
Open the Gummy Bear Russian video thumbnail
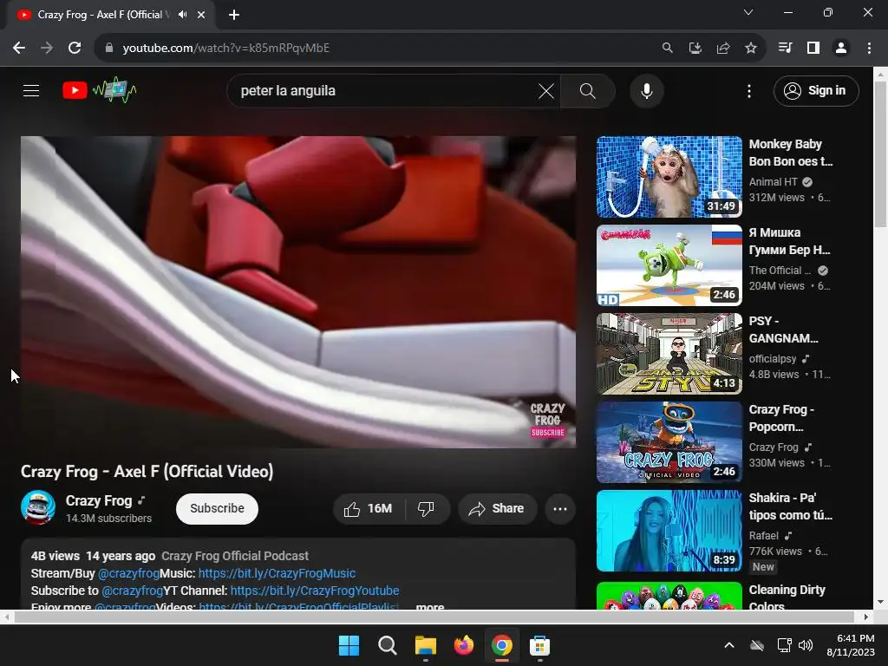click(x=669, y=265)
